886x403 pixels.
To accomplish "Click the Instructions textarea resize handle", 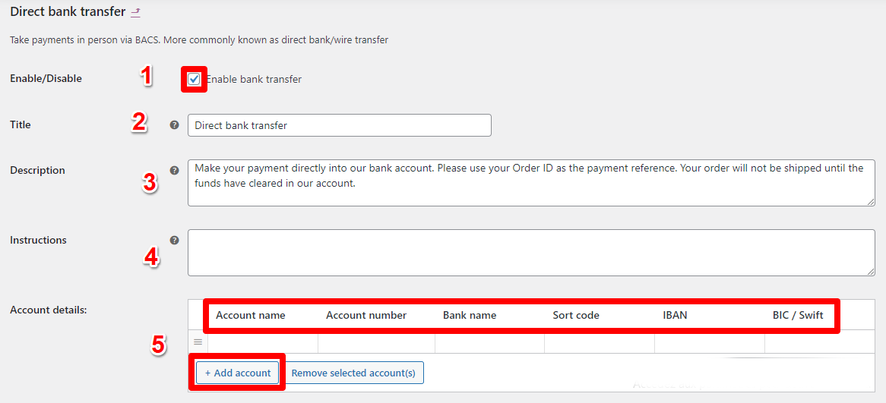I will pyautogui.click(x=871, y=271).
